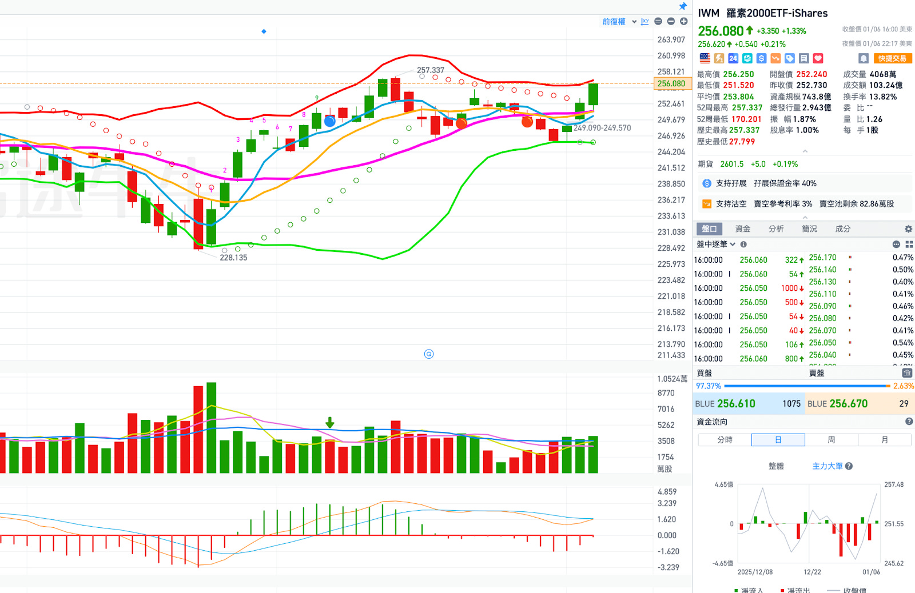Click the buy/sell ratio bar
The width and height of the screenshot is (915, 593).
(807, 386)
